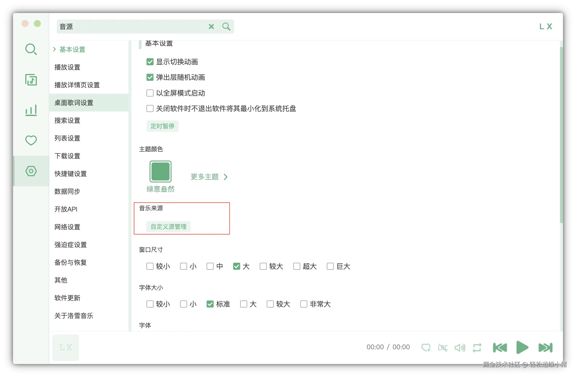Open the search icon in sidebar
576x377 pixels.
pyautogui.click(x=31, y=49)
